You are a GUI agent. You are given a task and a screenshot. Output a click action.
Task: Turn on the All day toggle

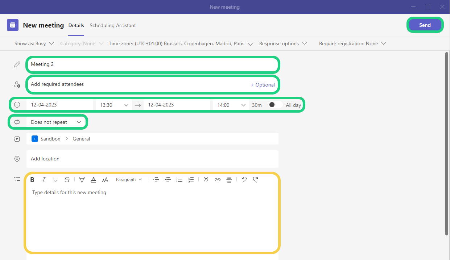coord(275,105)
